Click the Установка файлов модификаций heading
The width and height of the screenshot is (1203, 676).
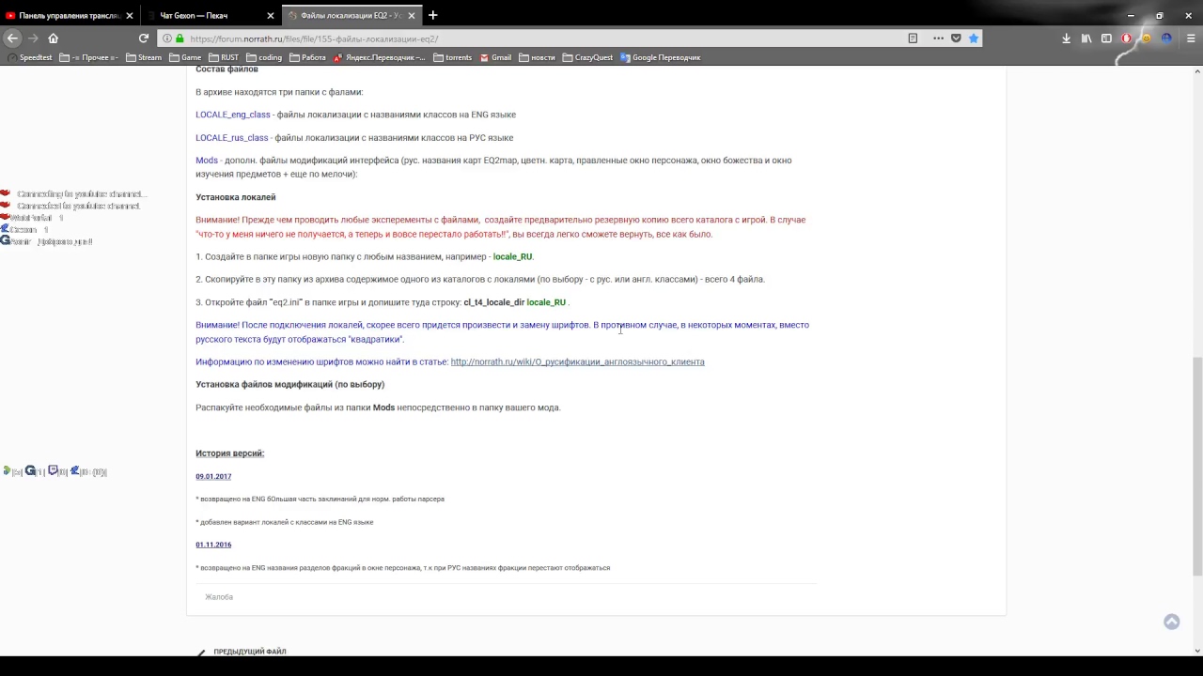289,384
